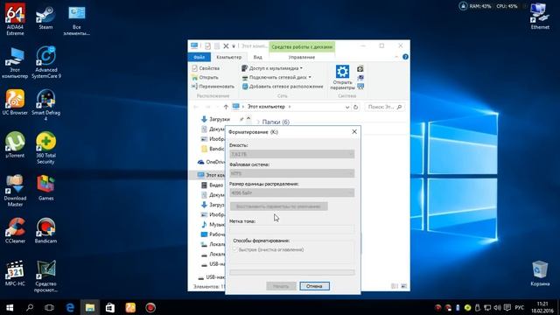Launch µTorrent desktop shortcut
The image size is (560, 315).
15,144
